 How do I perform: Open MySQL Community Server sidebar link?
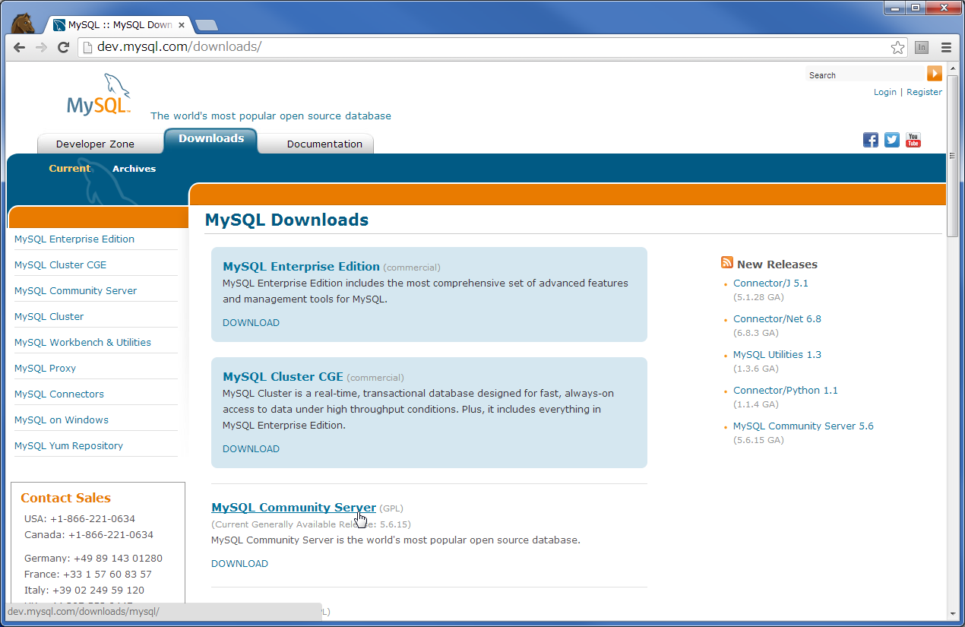coord(76,290)
